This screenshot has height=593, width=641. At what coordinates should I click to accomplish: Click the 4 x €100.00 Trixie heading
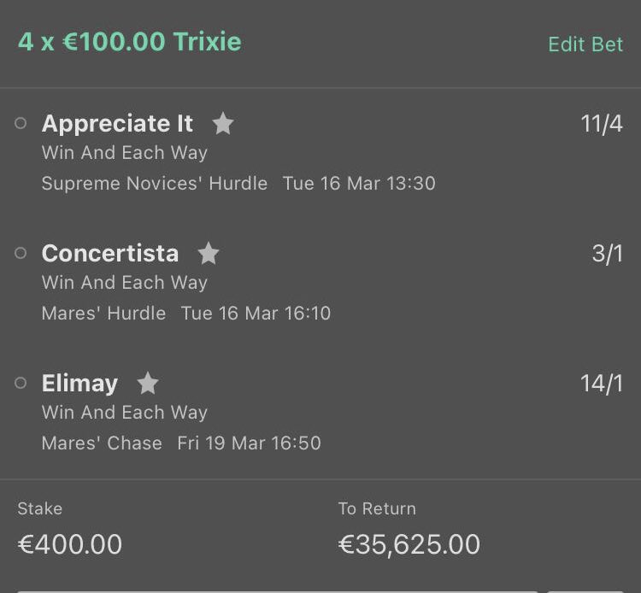point(130,42)
